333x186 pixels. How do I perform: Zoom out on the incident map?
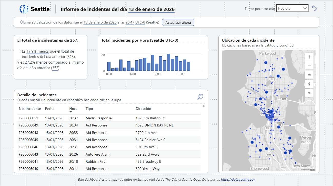[x=309, y=65]
